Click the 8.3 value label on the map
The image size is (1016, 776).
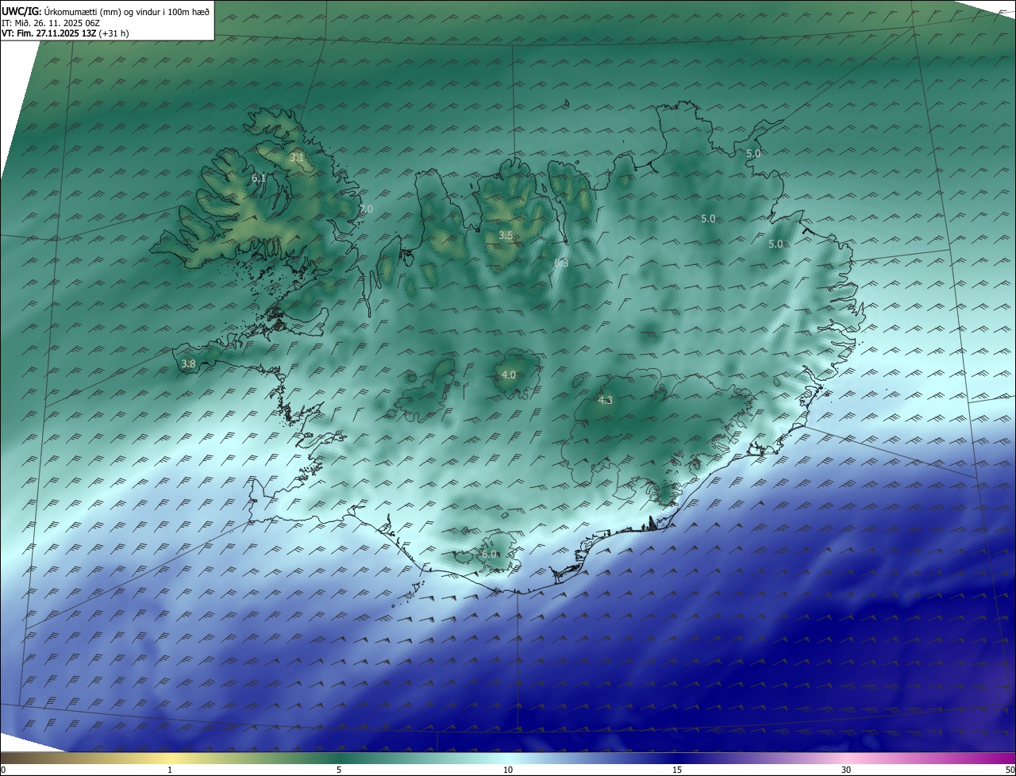561,263
